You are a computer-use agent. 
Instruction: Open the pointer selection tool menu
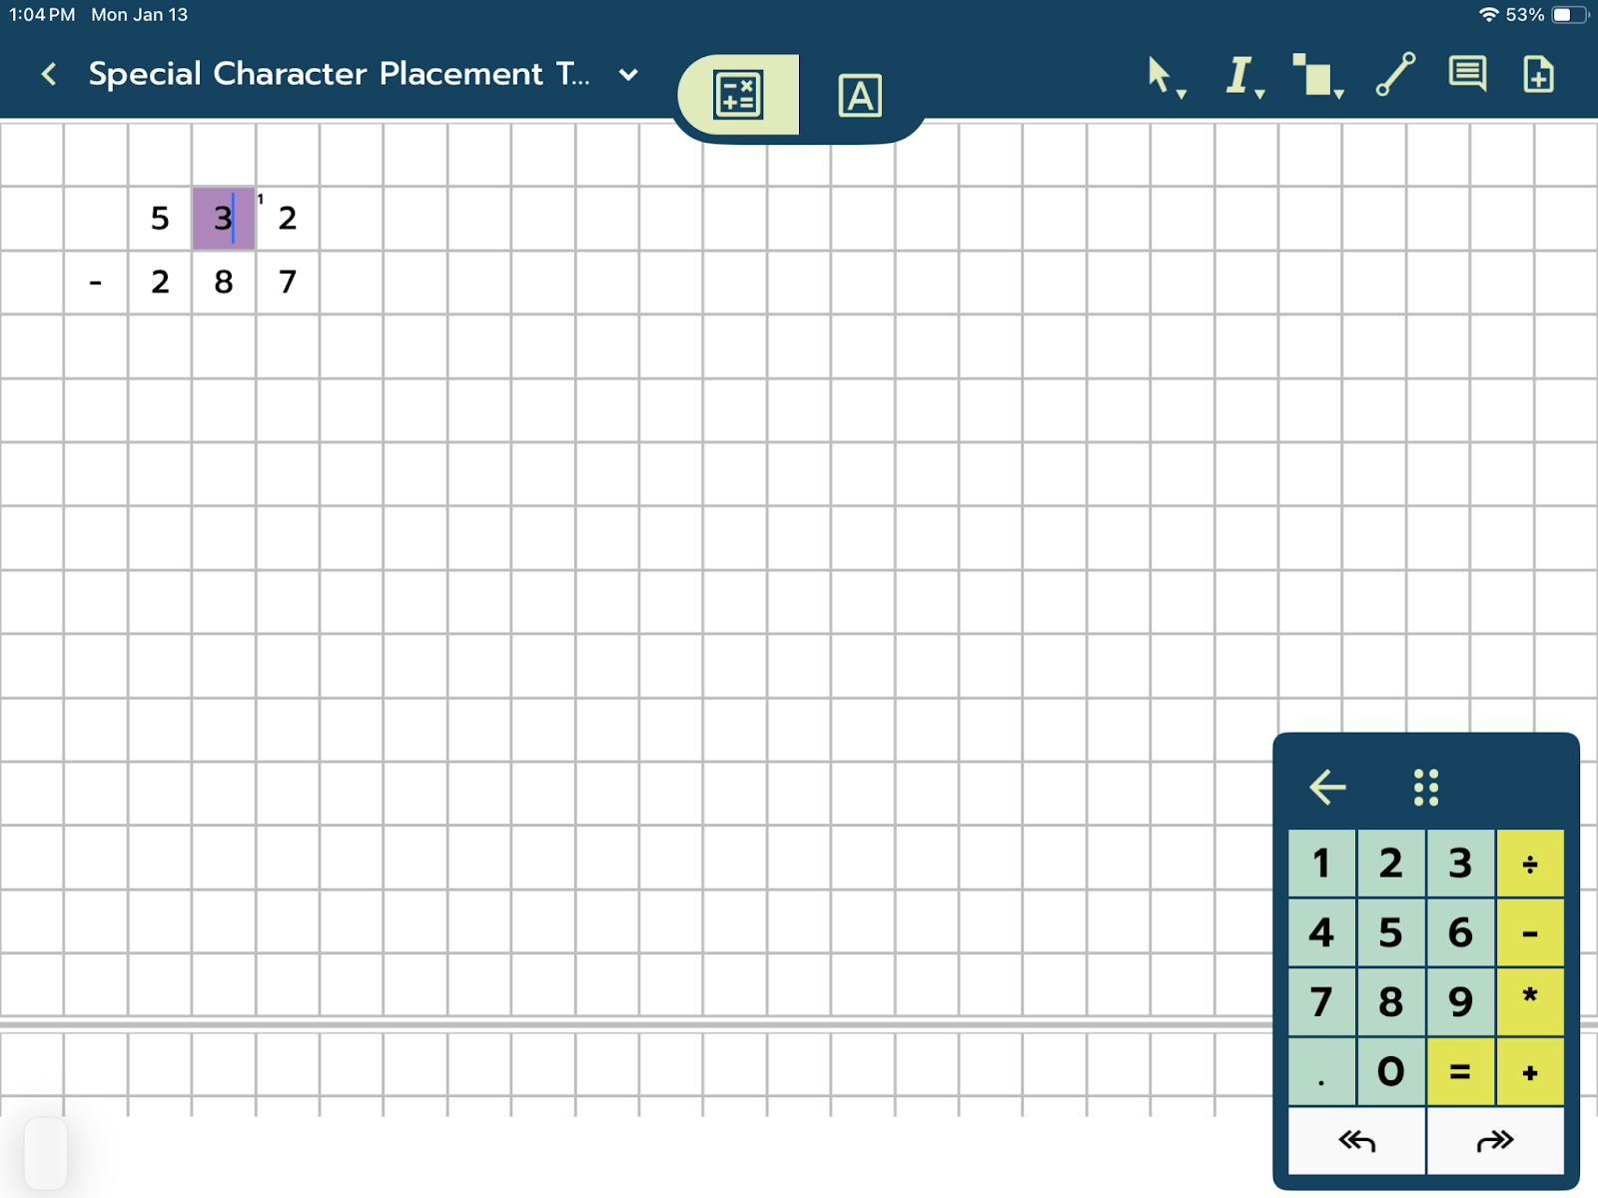1162,76
